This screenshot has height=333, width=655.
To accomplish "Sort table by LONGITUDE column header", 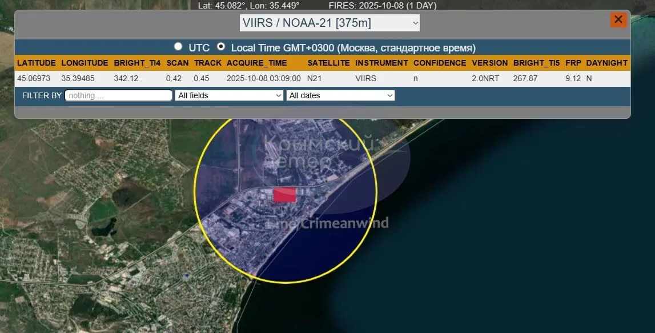I will [x=85, y=63].
